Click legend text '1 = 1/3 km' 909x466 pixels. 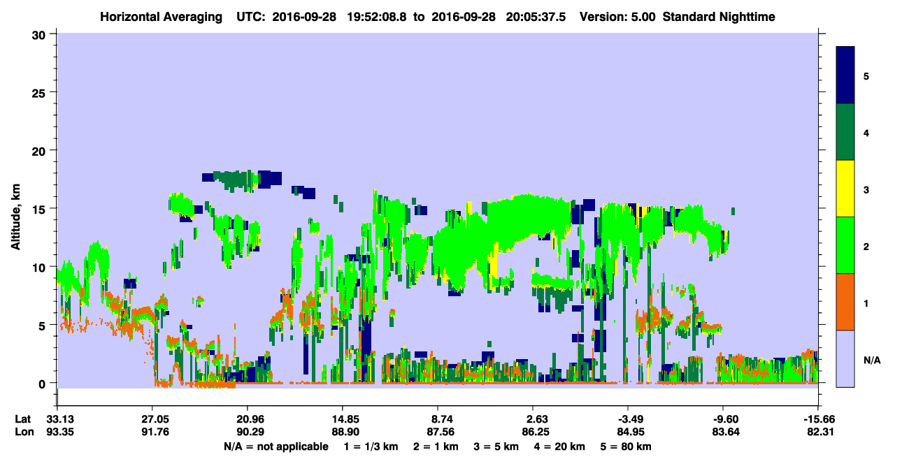[371, 446]
